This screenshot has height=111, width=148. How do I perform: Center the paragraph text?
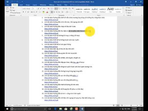tap(54, 12)
